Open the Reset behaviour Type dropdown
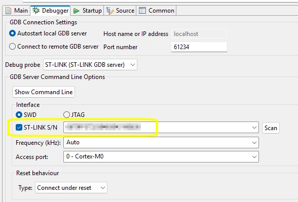Viewport: 298px width, 202px height. click(x=71, y=187)
